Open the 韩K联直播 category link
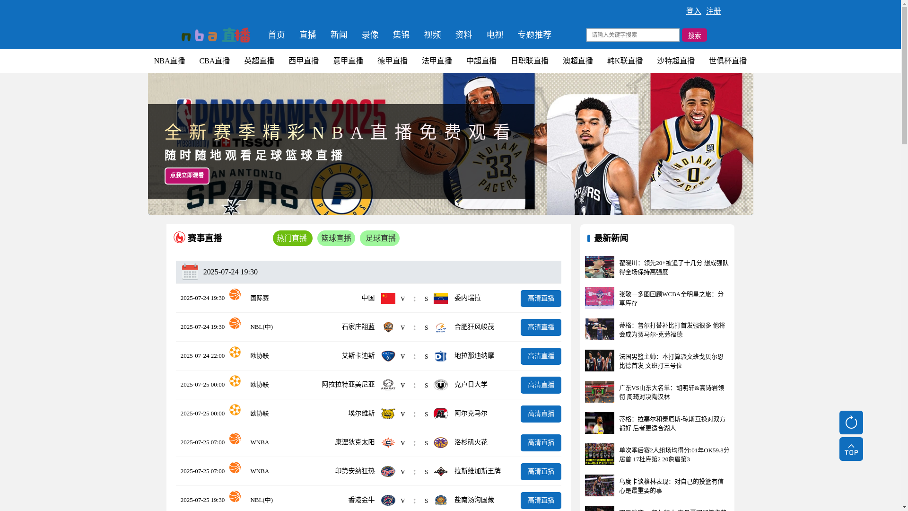 625,61
